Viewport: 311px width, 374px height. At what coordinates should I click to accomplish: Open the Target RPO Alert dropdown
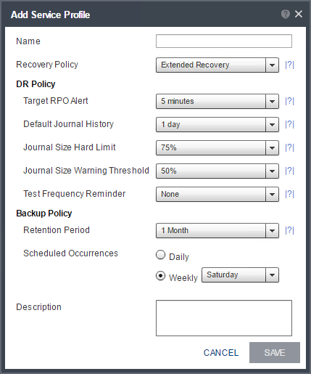point(217,101)
